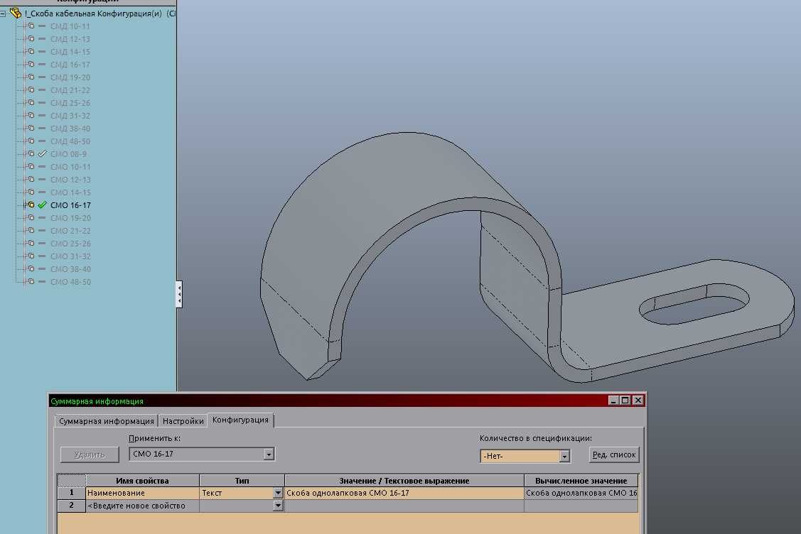
Task: Select the СМО 16-17 configuration icon
Action: coord(30,205)
